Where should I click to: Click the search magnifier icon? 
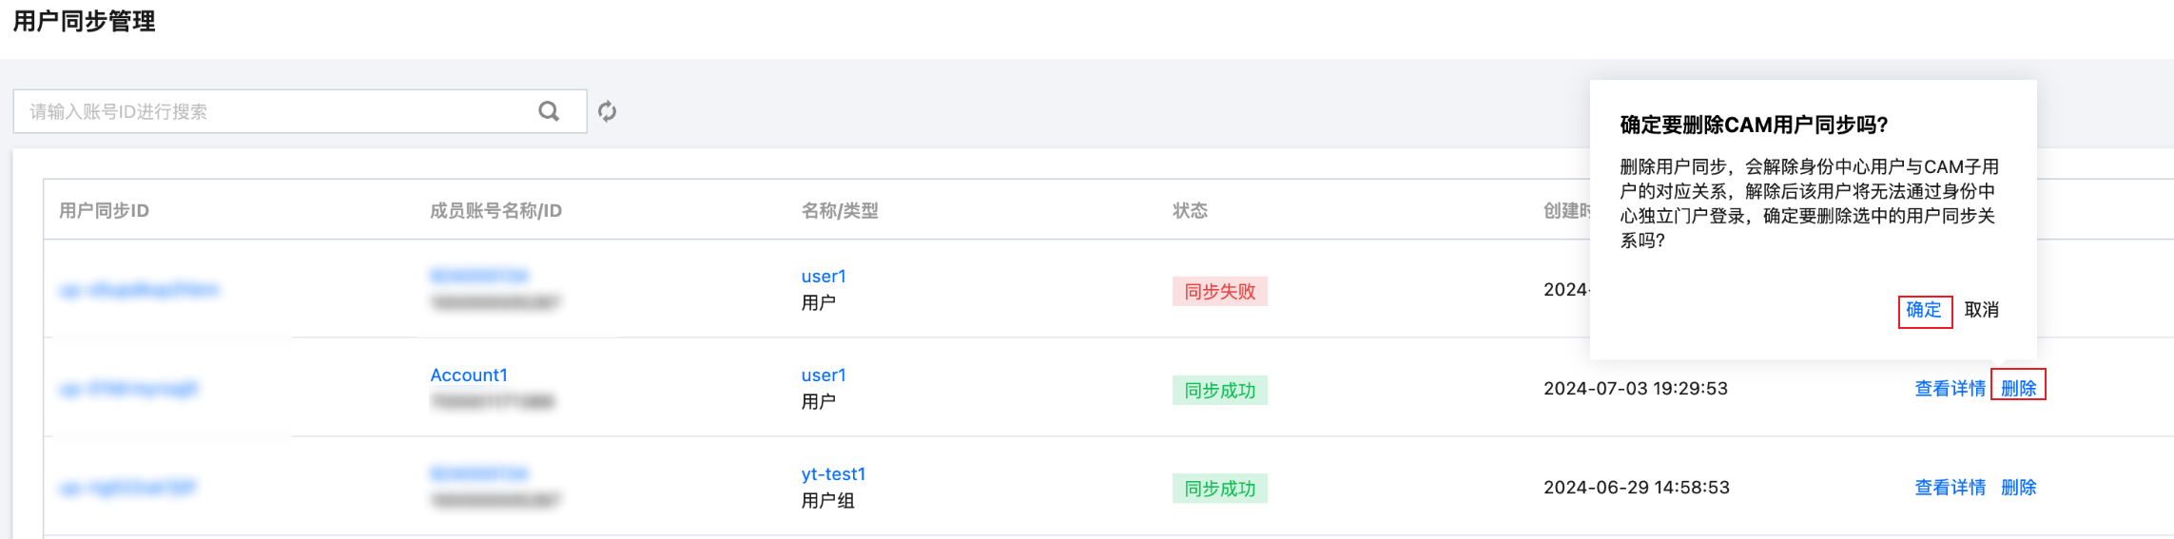coord(549,111)
